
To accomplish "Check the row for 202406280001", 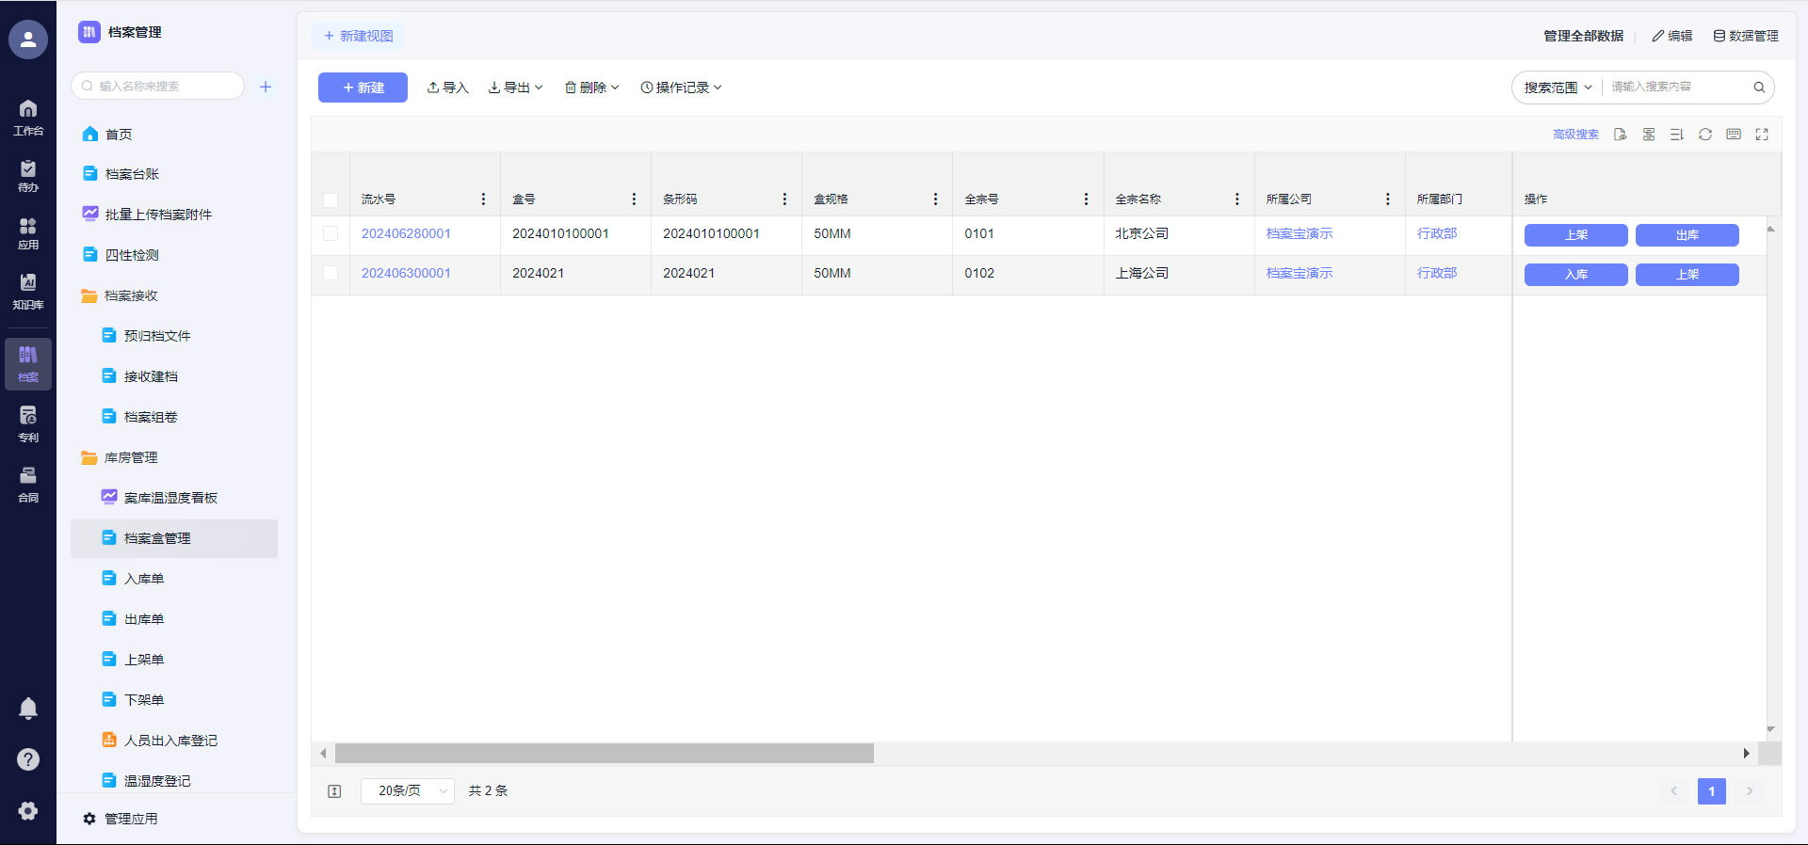I will pyautogui.click(x=331, y=233).
